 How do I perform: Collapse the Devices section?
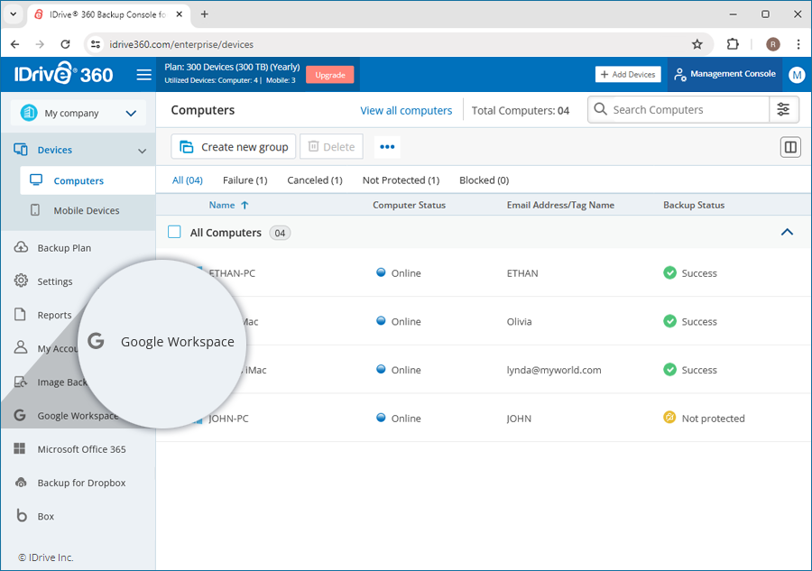click(142, 151)
